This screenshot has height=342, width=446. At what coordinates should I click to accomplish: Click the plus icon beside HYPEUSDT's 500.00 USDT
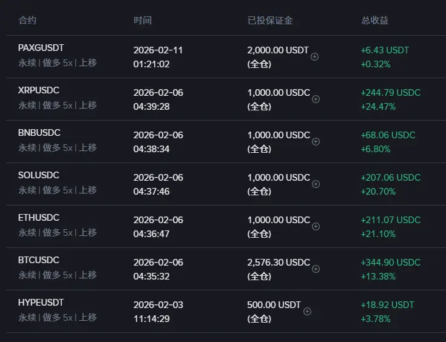pyautogui.click(x=307, y=312)
